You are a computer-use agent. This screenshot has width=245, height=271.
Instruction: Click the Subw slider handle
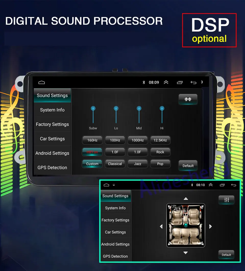93,108
